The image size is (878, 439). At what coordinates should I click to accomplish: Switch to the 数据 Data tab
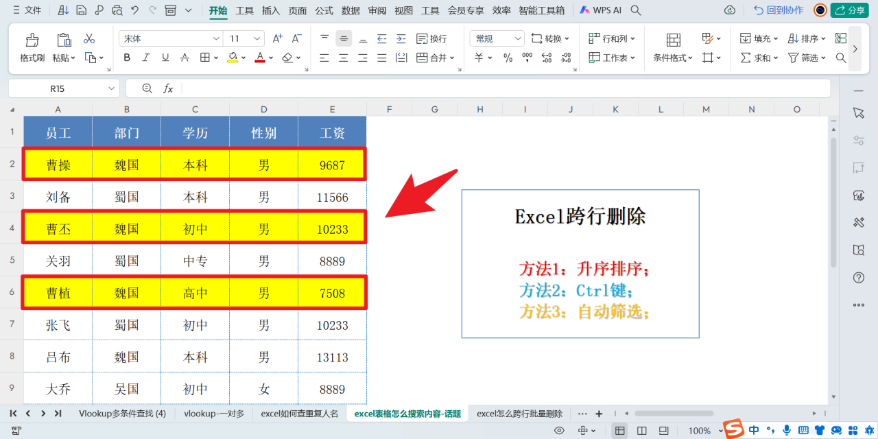[x=351, y=10]
